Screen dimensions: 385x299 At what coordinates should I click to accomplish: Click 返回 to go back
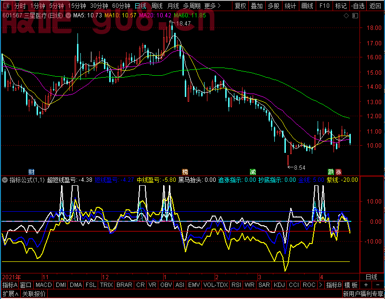tap(375, 6)
